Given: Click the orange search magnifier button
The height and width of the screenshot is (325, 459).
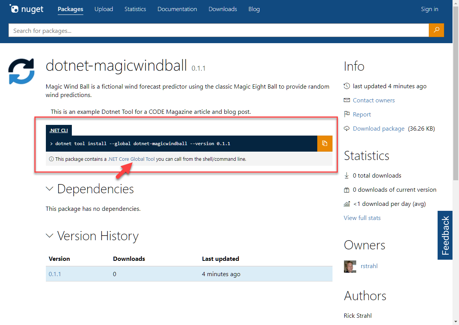Looking at the screenshot, I should click(436, 30).
